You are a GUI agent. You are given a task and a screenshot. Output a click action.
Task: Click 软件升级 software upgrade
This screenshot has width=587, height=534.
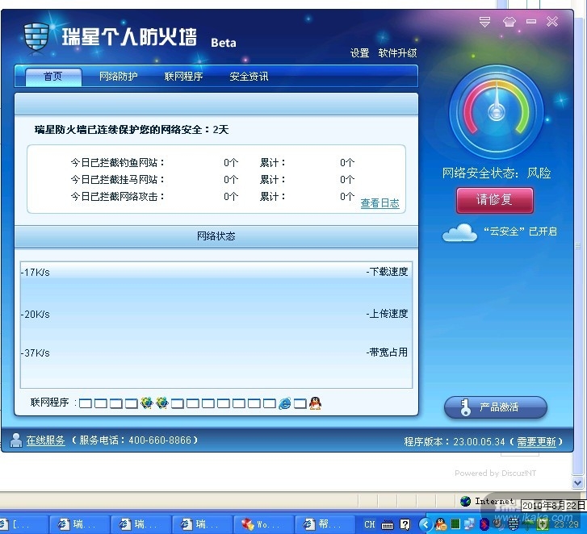[x=397, y=53]
